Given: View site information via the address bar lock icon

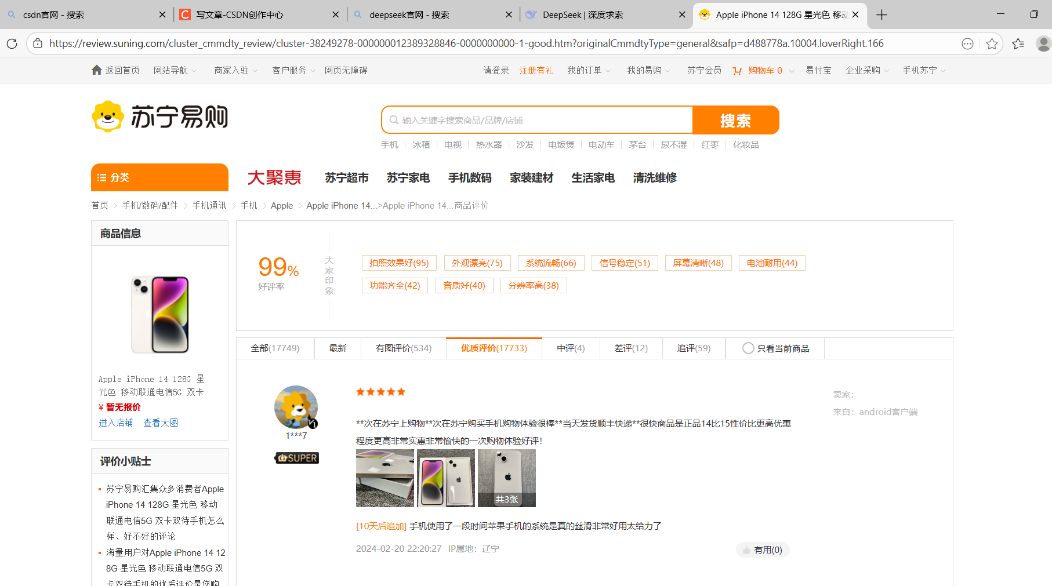Looking at the screenshot, I should pos(38,43).
